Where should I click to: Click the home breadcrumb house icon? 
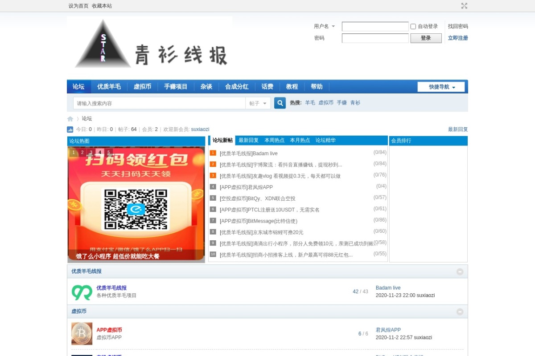[x=70, y=118]
